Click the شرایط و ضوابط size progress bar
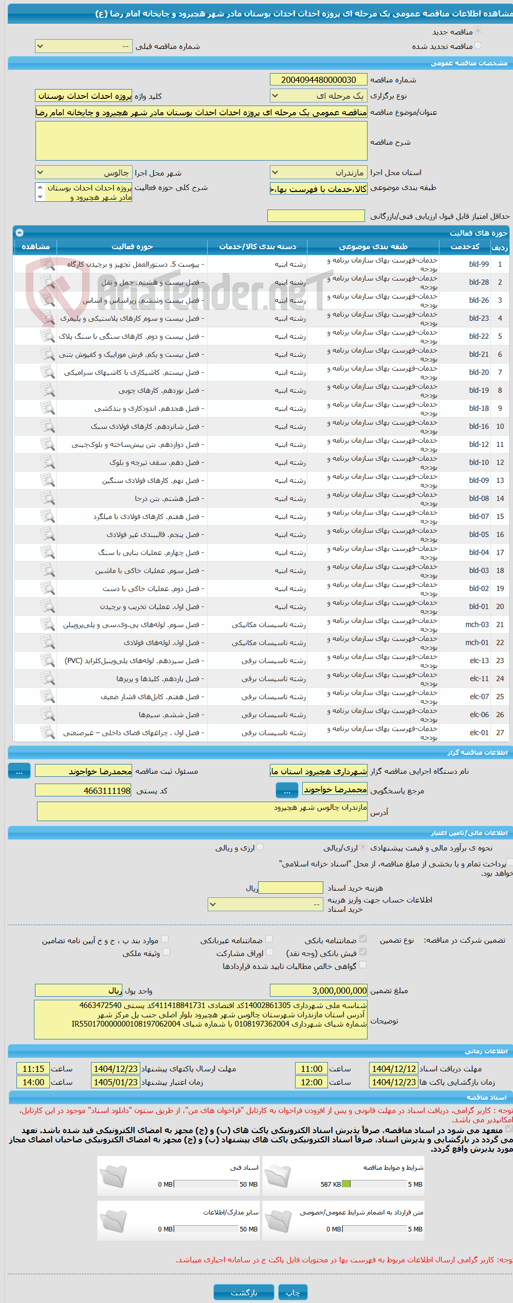Image resolution: width=513 pixels, height=1303 pixels. point(374,1184)
